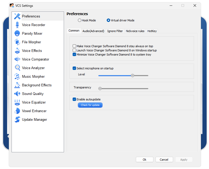The width and height of the screenshot is (209, 169).
Task: Click the Update Manager arrows icon
Action: (17, 119)
